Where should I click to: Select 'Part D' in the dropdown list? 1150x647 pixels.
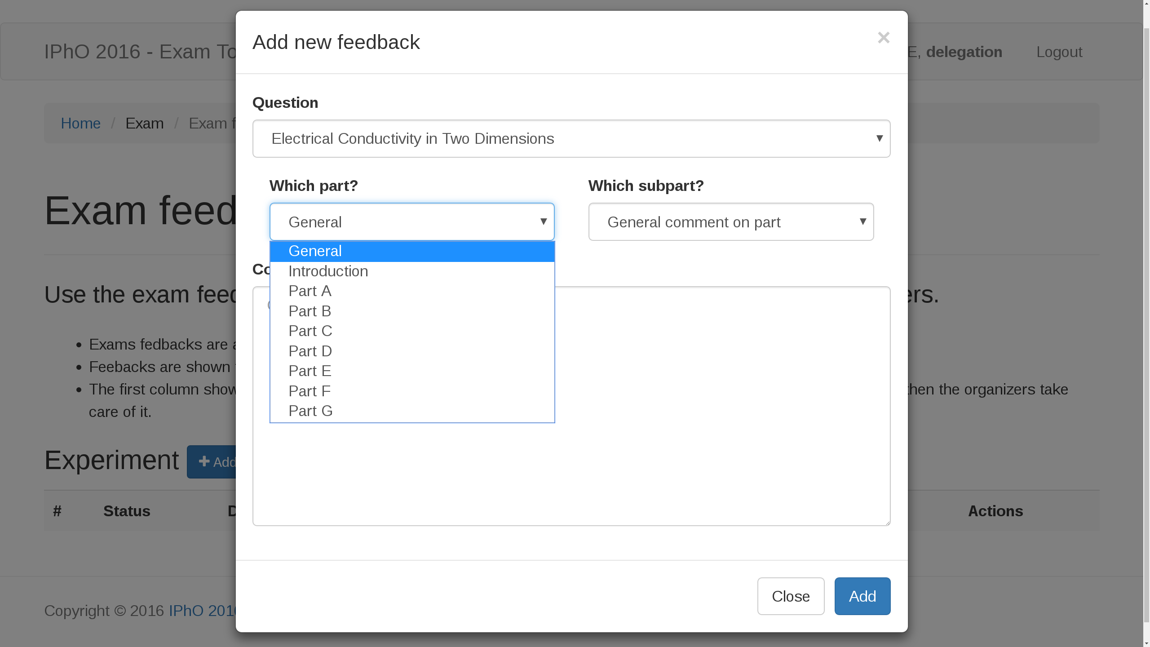click(310, 350)
